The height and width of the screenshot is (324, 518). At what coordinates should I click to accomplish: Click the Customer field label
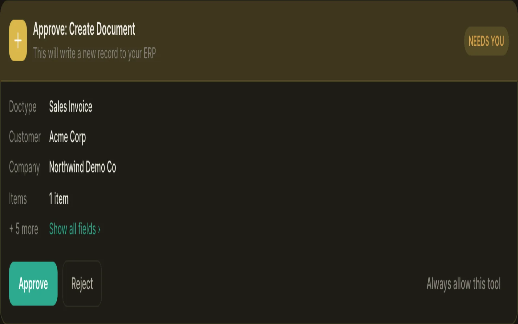tap(25, 137)
